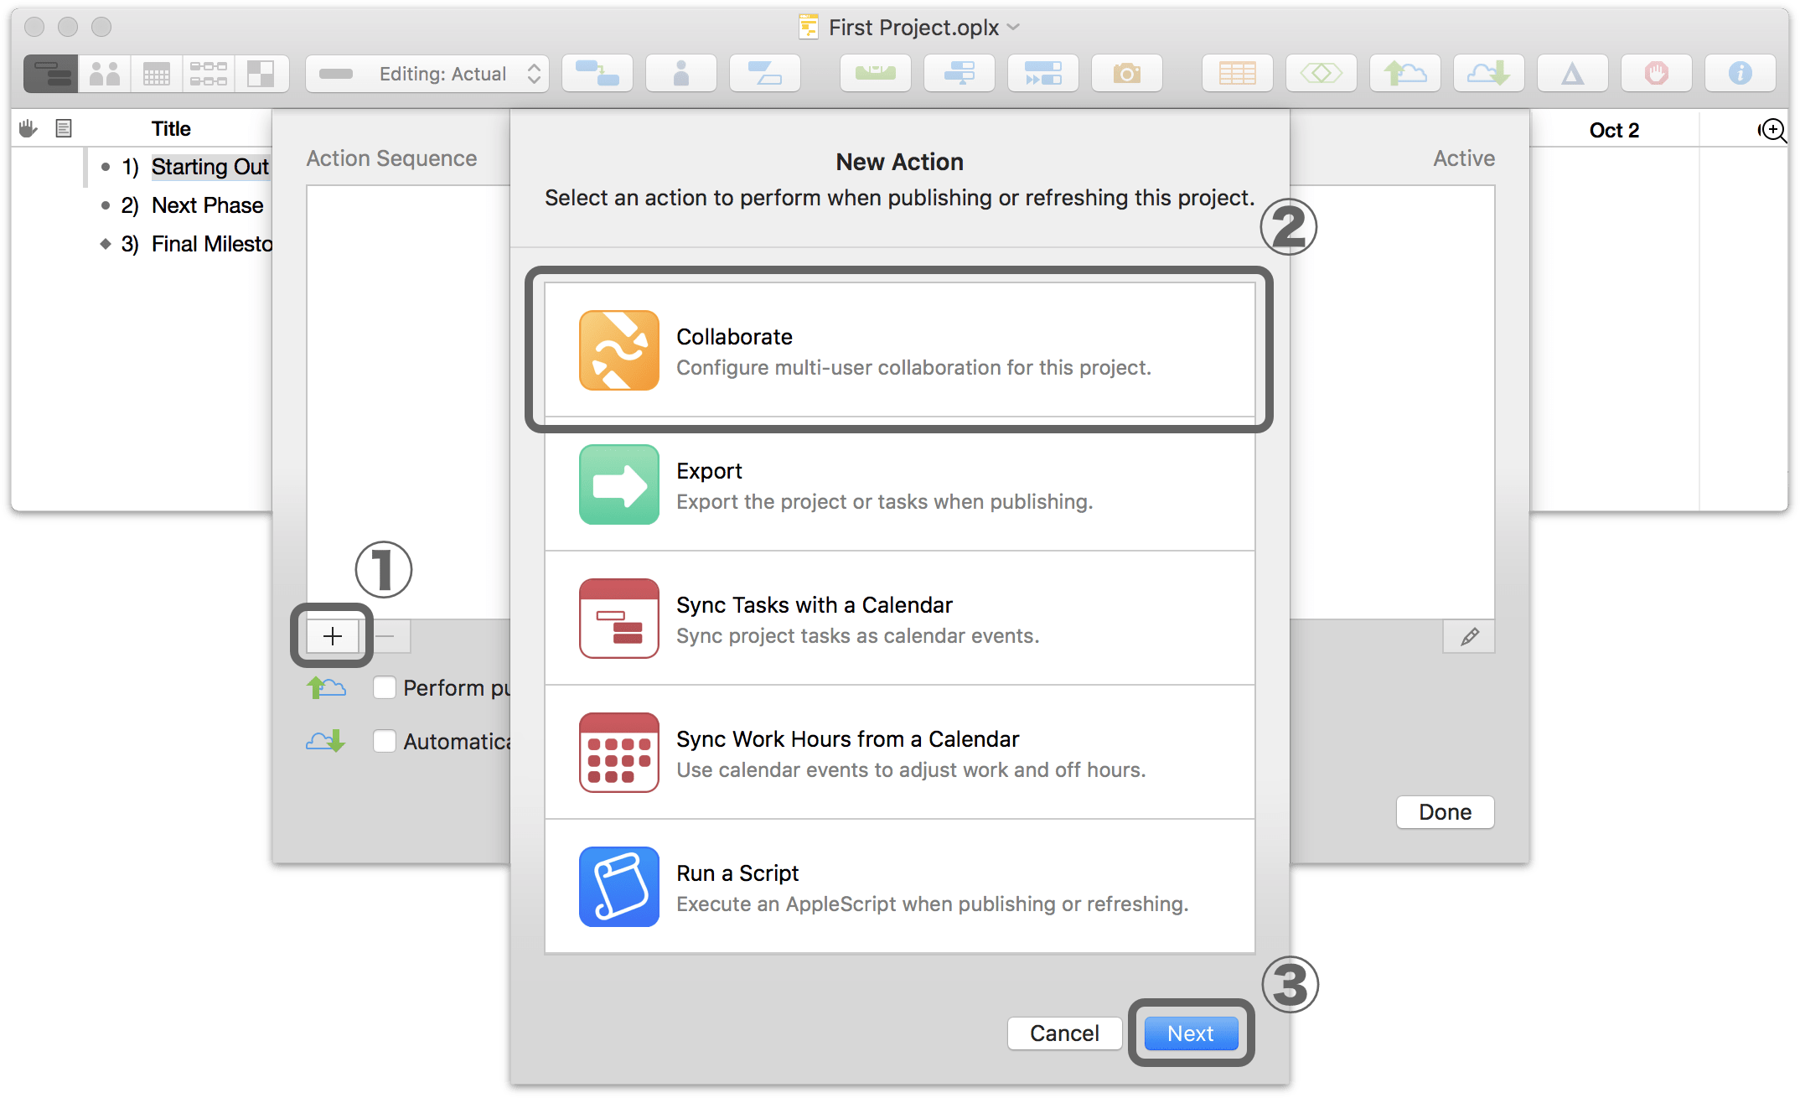The height and width of the screenshot is (1098, 1800).
Task: Click the Next button to proceed
Action: [1186, 1033]
